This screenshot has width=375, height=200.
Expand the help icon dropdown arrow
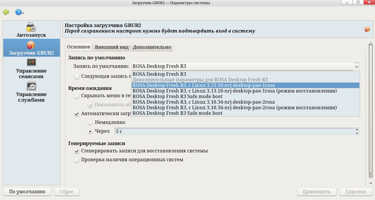pyautogui.click(x=23, y=13)
